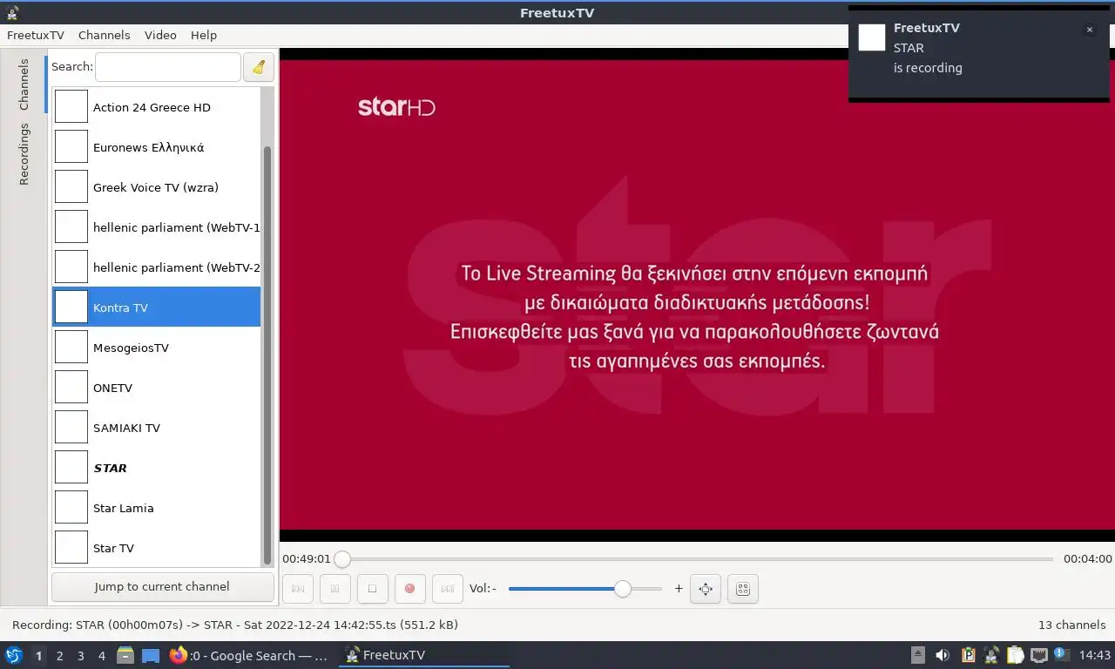Image resolution: width=1115 pixels, height=669 pixels.
Task: Switch to workspace 2 in taskbar
Action: click(59, 656)
